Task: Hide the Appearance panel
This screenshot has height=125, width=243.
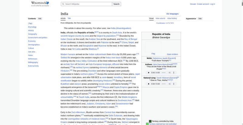Action: tap(200, 19)
